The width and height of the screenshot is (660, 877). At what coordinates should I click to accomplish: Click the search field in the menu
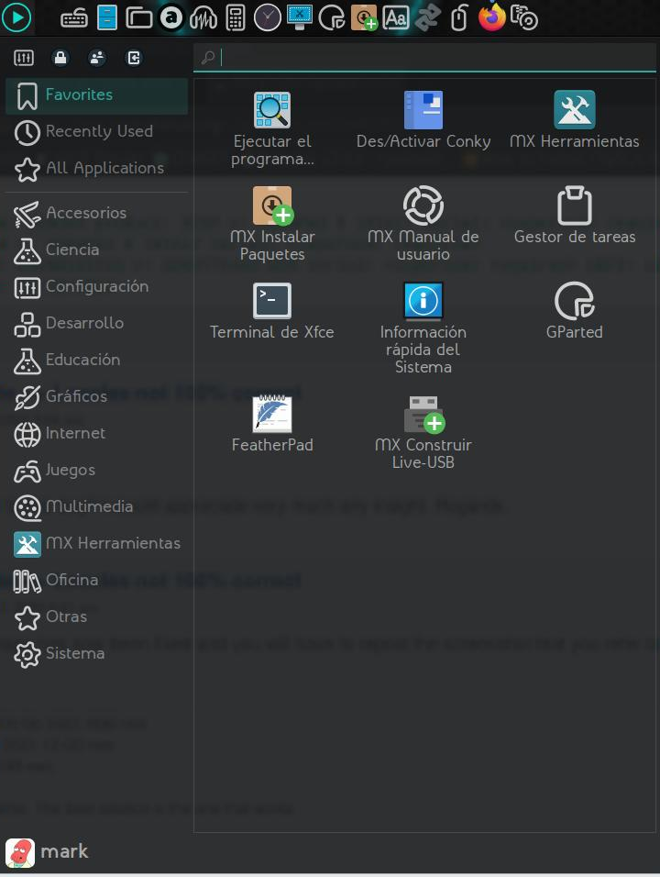(424, 58)
